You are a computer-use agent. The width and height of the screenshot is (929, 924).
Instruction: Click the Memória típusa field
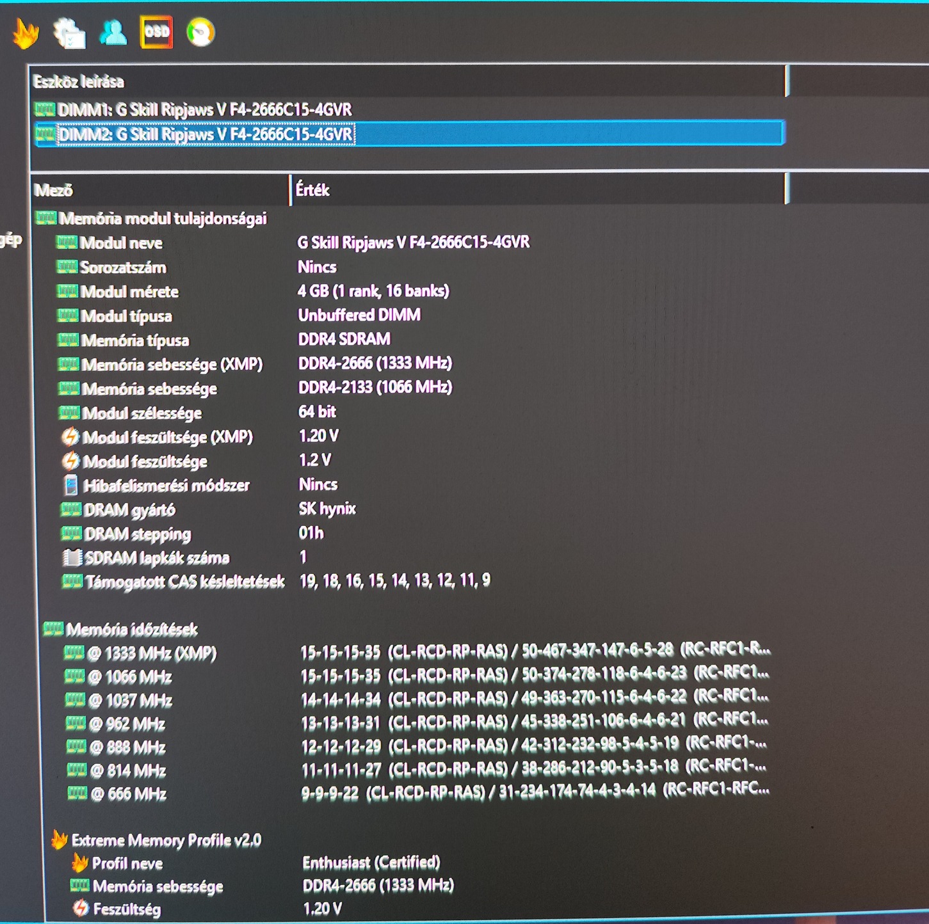coord(124,340)
